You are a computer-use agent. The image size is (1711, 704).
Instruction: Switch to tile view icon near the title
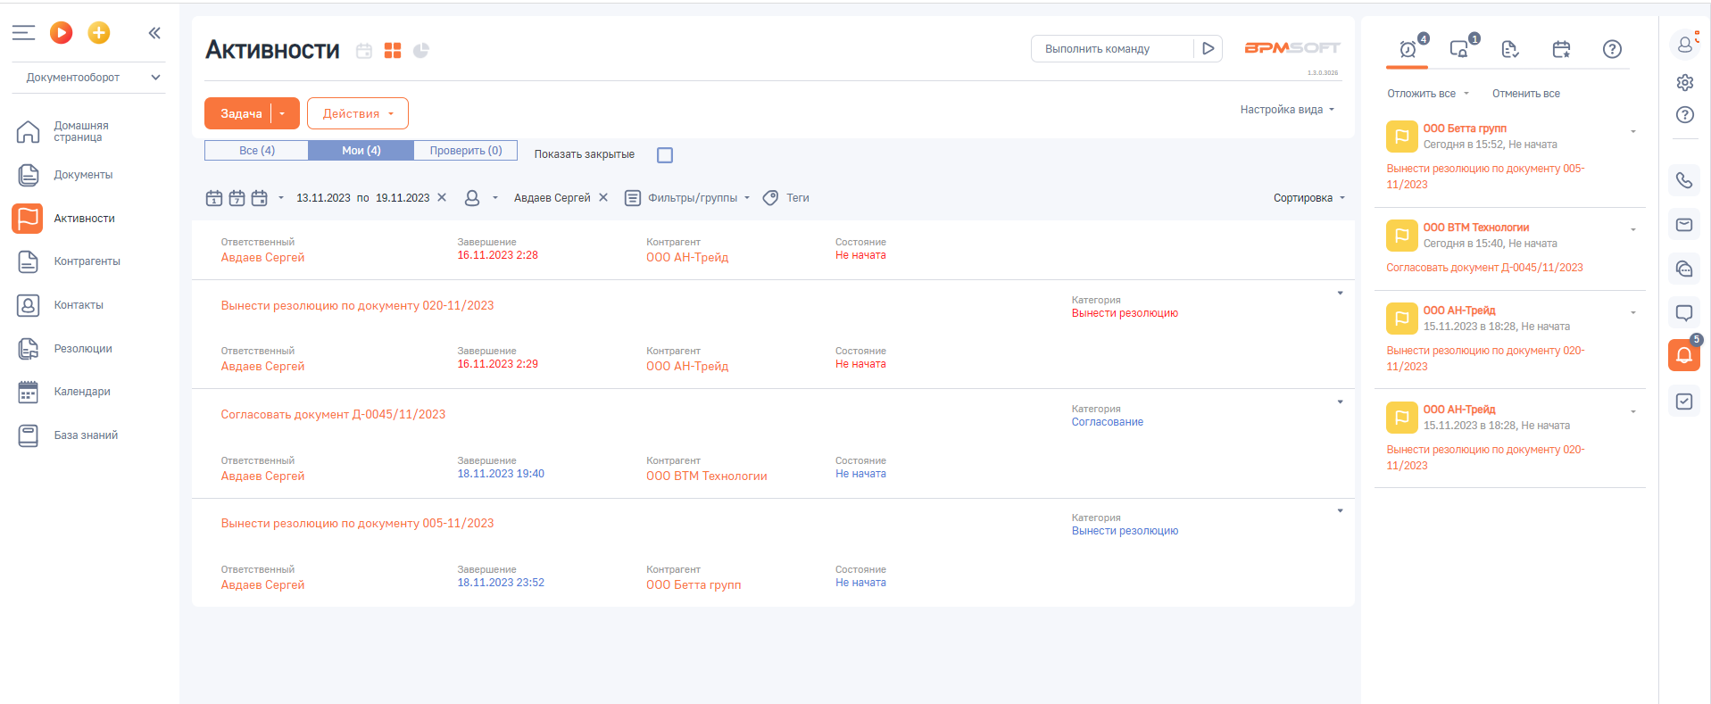(393, 51)
